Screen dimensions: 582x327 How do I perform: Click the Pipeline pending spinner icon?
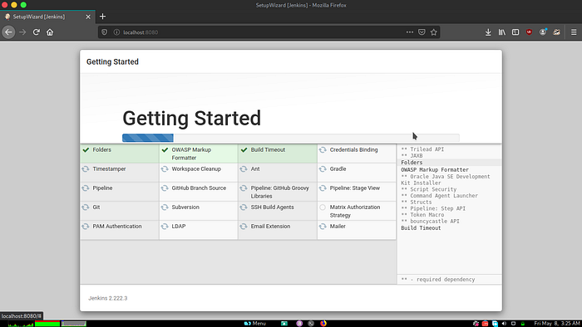click(86, 188)
